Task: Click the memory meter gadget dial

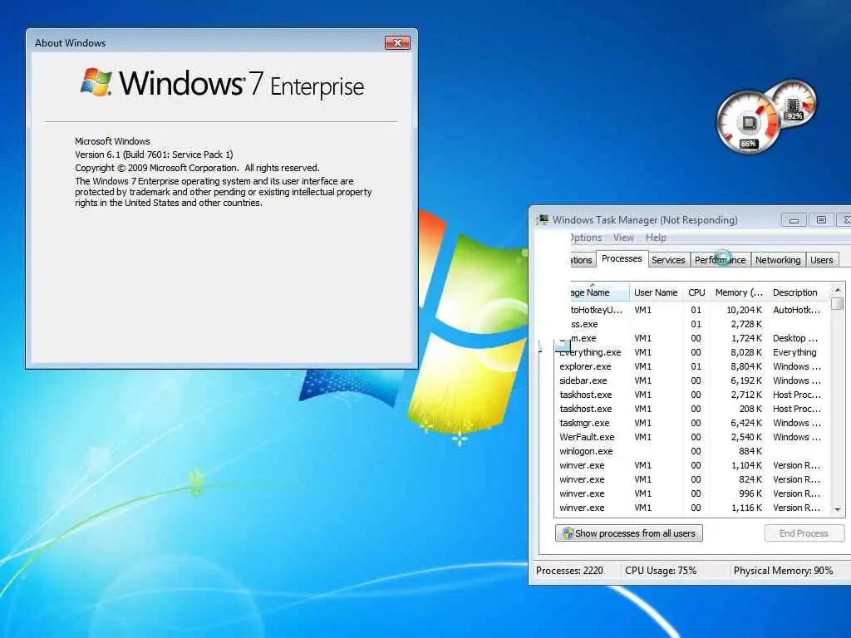Action: (794, 103)
